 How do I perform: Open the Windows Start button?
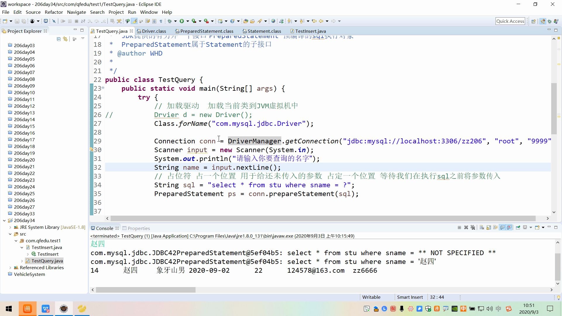coord(9,309)
